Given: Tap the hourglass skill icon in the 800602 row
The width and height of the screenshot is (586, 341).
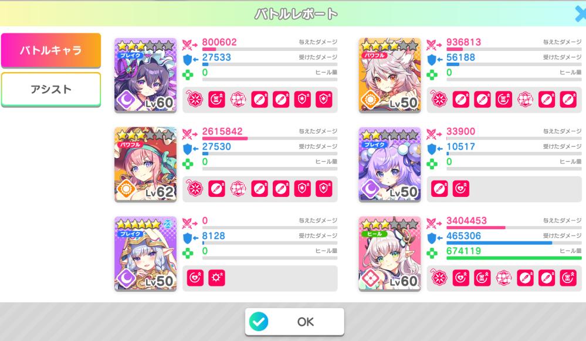Looking at the screenshot, I should [x=217, y=100].
